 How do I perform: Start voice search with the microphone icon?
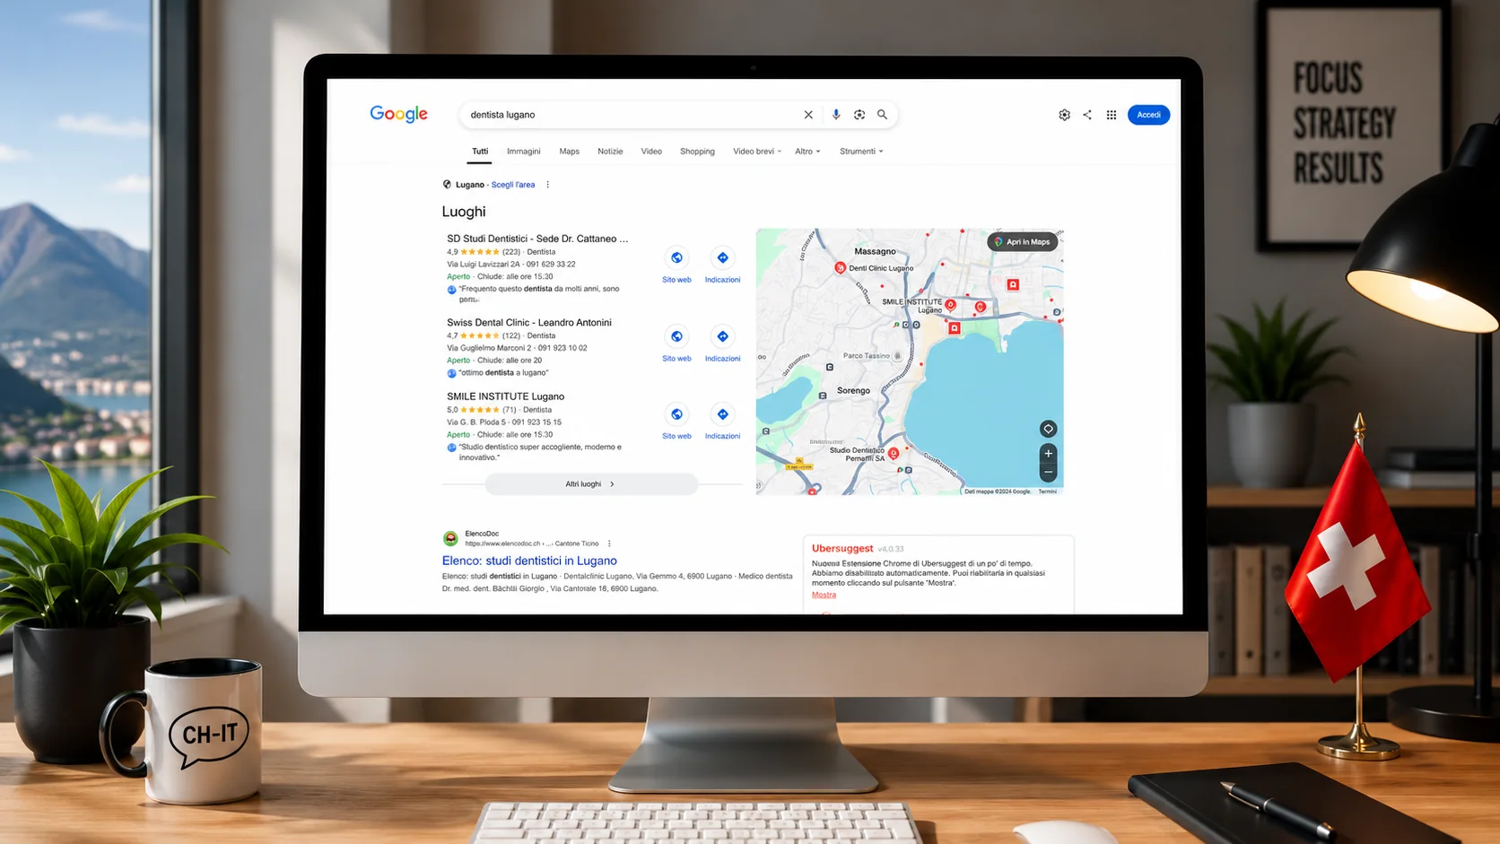(x=836, y=115)
